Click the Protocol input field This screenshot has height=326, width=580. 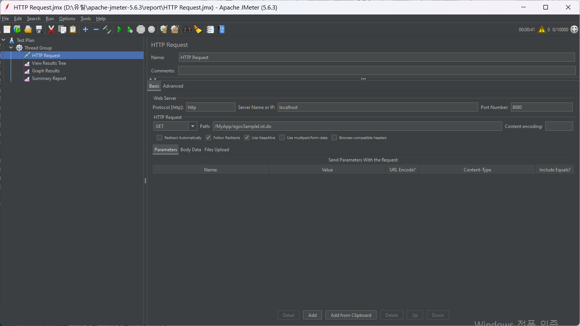pos(211,107)
